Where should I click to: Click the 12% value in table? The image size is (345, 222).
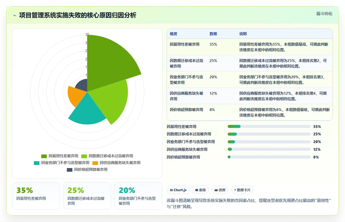coord(213,93)
